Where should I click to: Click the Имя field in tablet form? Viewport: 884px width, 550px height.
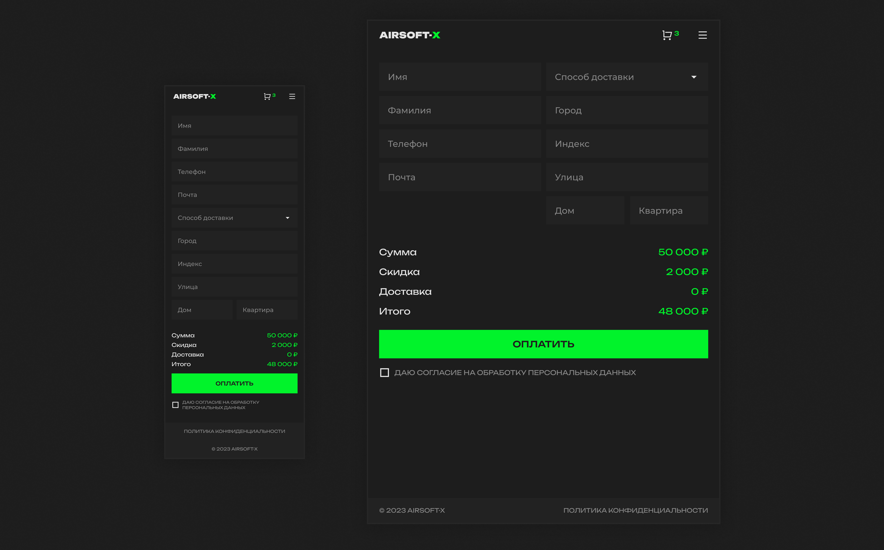click(x=460, y=77)
